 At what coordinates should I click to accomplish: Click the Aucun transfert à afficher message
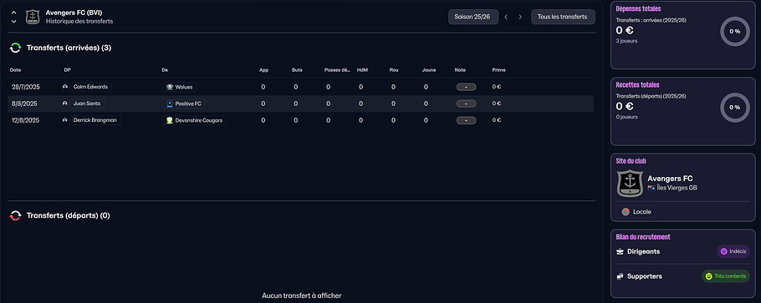301,295
